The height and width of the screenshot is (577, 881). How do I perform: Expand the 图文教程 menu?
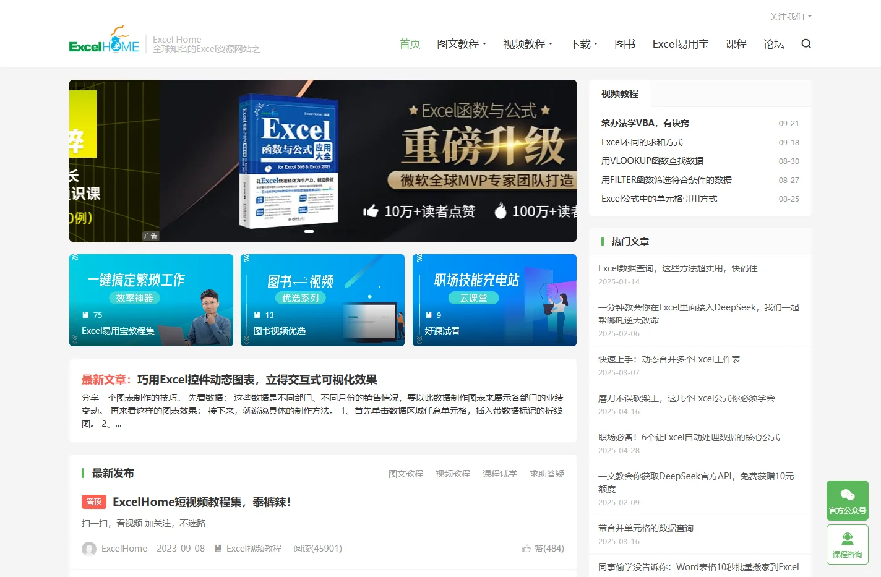coord(462,44)
